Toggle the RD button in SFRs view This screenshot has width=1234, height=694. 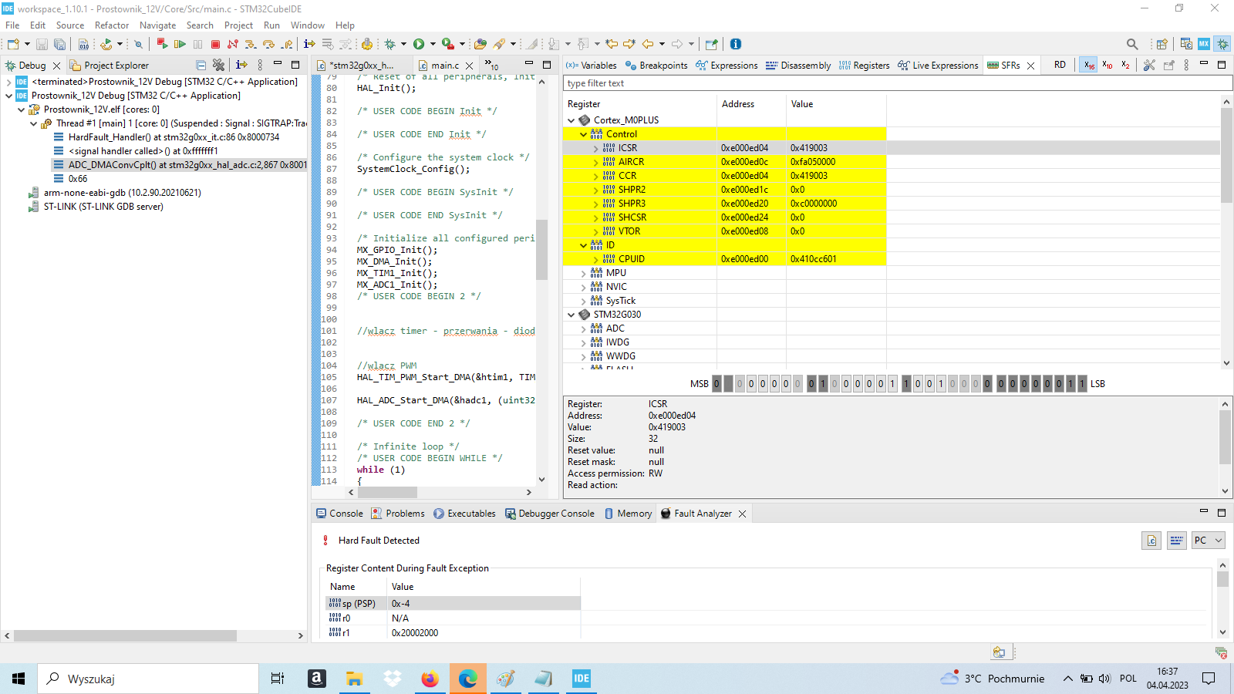coord(1060,65)
